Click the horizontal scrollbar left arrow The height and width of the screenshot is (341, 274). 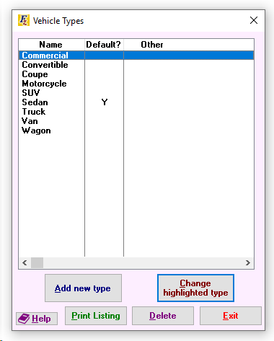25,262
